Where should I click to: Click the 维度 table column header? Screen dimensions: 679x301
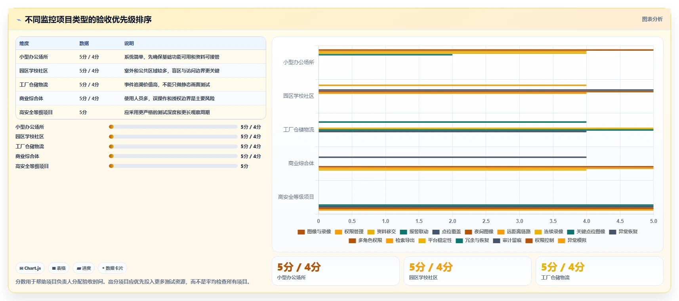click(x=24, y=44)
